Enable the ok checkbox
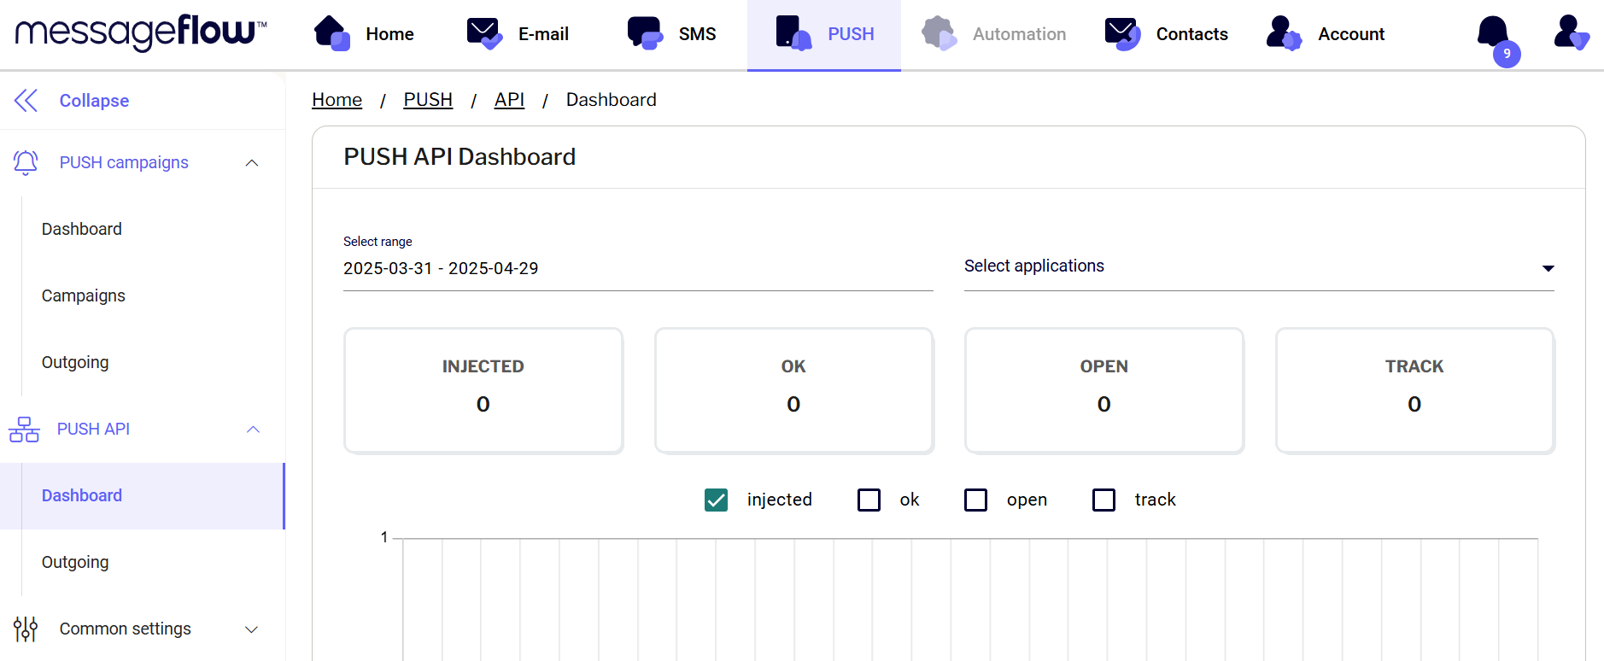 869,500
